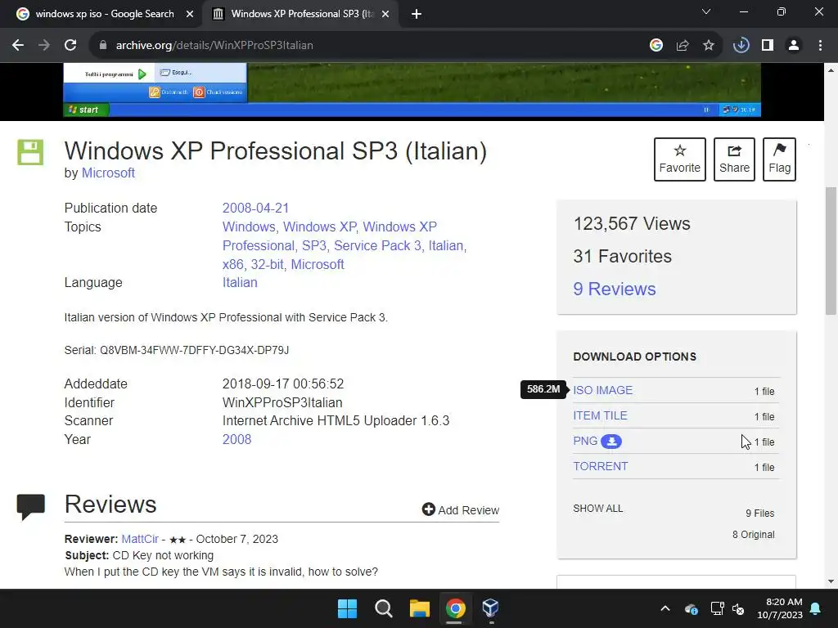Click the Flag button
Image resolution: width=838 pixels, height=628 pixels.
tap(779, 159)
